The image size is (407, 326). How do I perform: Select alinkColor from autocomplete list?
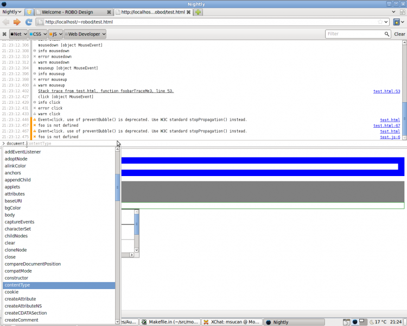(x=59, y=166)
